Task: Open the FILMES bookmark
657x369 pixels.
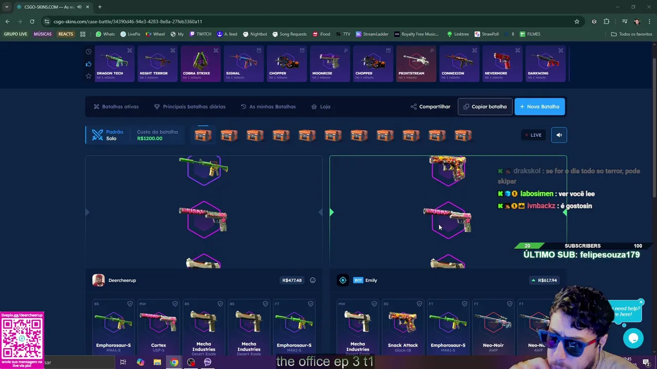Action: pos(530,34)
